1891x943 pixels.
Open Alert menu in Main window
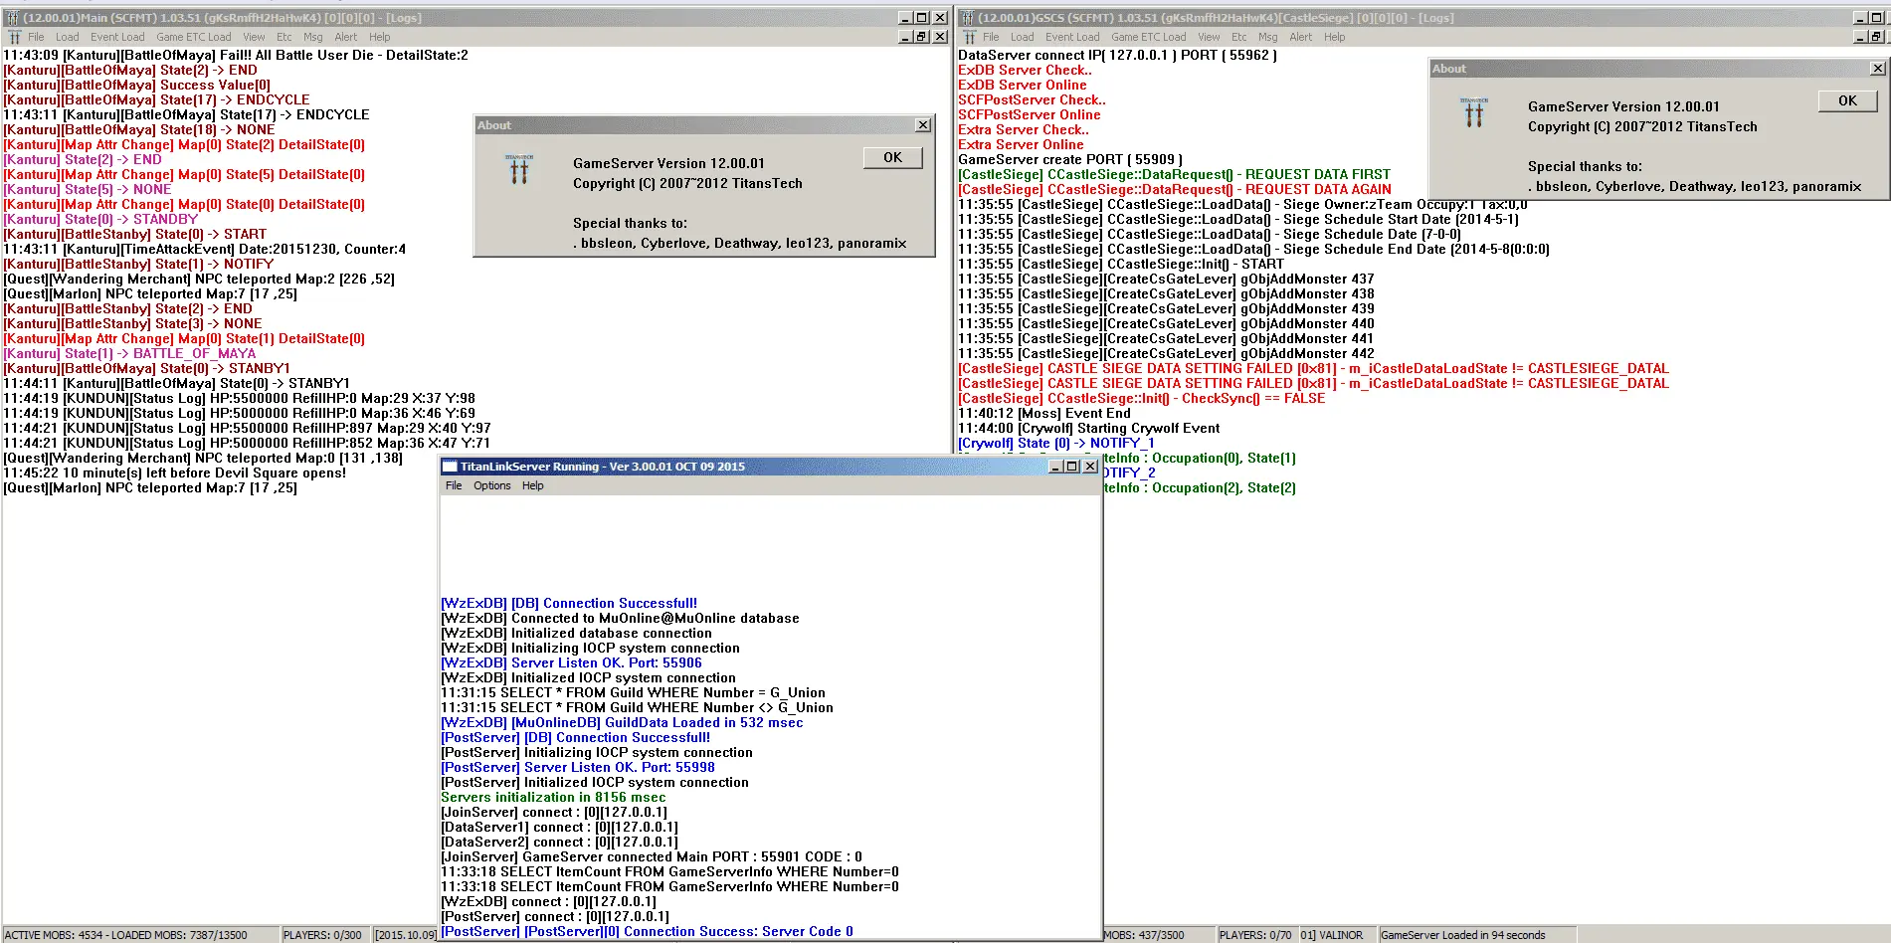tap(346, 37)
